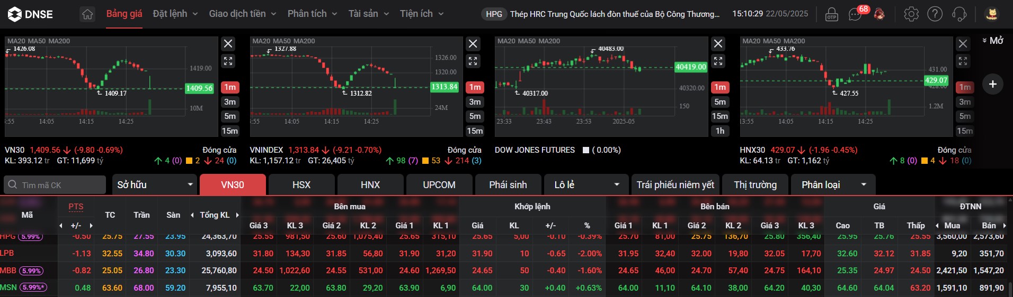Select the HNX tab
The image size is (1013, 297).
pyautogui.click(x=370, y=185)
